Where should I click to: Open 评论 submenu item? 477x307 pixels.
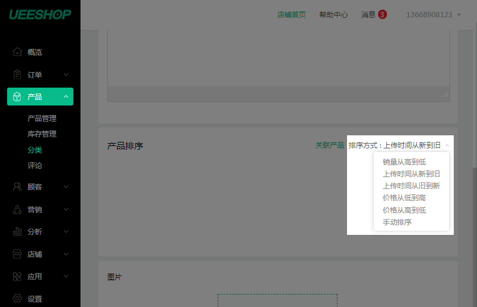(x=35, y=166)
